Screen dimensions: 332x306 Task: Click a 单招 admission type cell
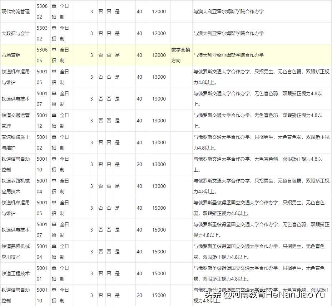click(x=54, y=11)
